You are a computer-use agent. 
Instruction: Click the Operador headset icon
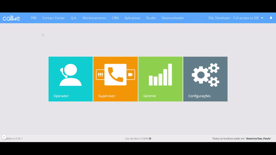(70, 75)
